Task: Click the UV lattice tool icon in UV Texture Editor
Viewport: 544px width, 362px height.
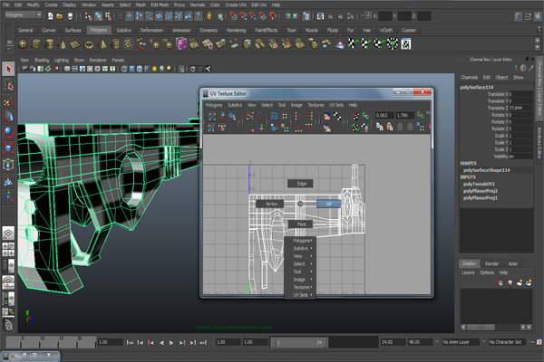Action: [x=212, y=117]
